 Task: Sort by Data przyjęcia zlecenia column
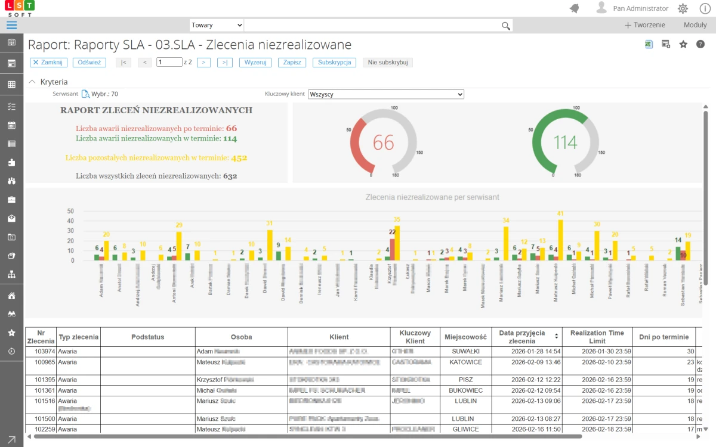[x=557, y=336]
